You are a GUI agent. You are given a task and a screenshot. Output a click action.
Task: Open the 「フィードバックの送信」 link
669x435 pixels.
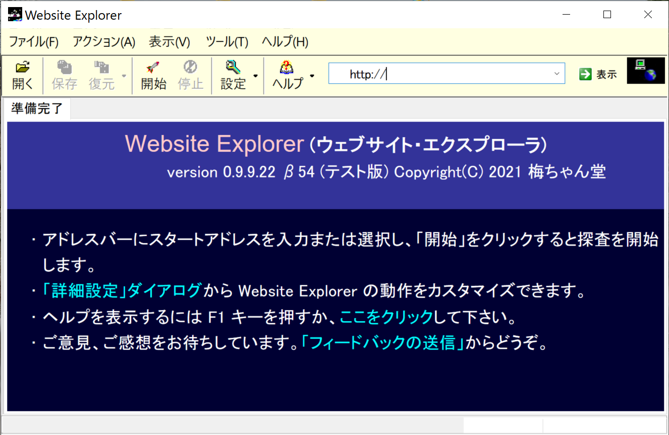click(382, 343)
